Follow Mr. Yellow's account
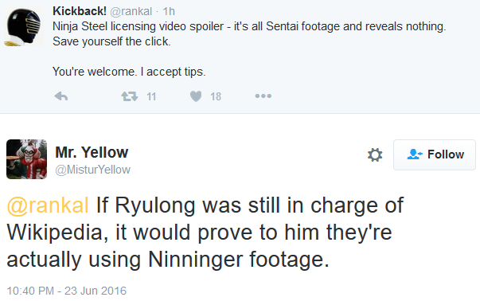The height and width of the screenshot is (301, 480). click(x=435, y=154)
